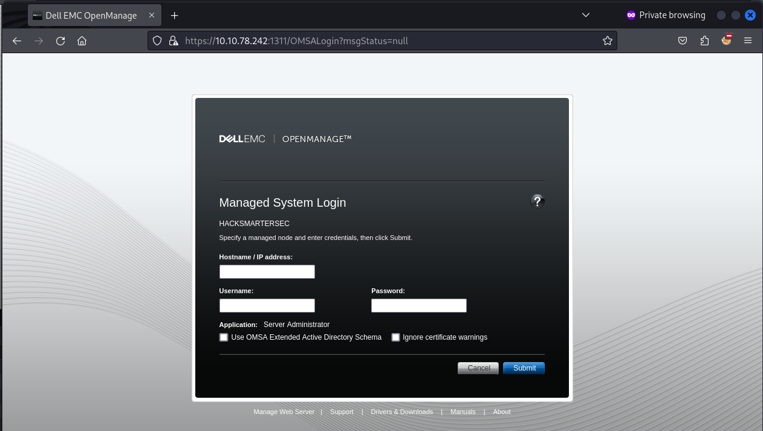This screenshot has width=763, height=431.
Task: Reload the page with the refresh icon
Action: pyautogui.click(x=60, y=41)
